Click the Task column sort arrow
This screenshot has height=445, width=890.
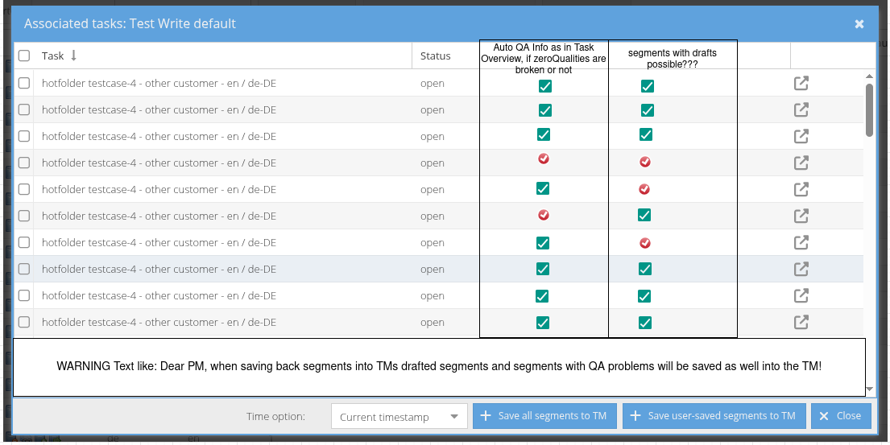74,56
